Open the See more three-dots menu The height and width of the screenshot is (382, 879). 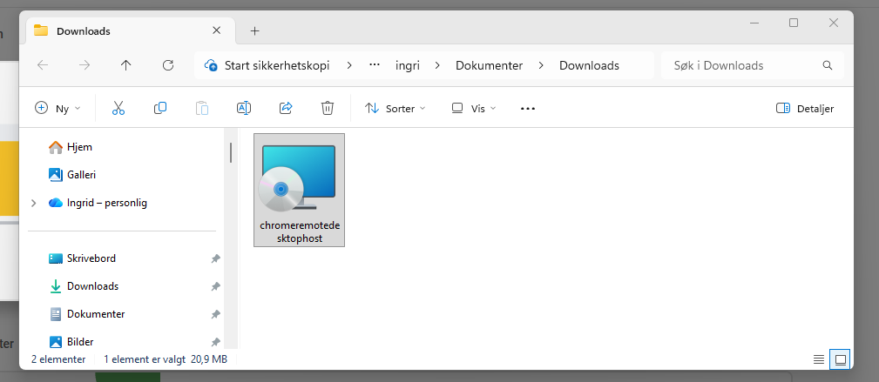528,109
